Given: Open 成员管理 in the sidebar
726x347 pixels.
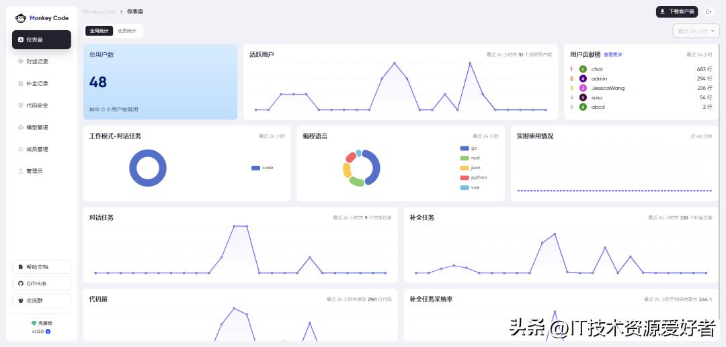Looking at the screenshot, I should click(x=42, y=149).
